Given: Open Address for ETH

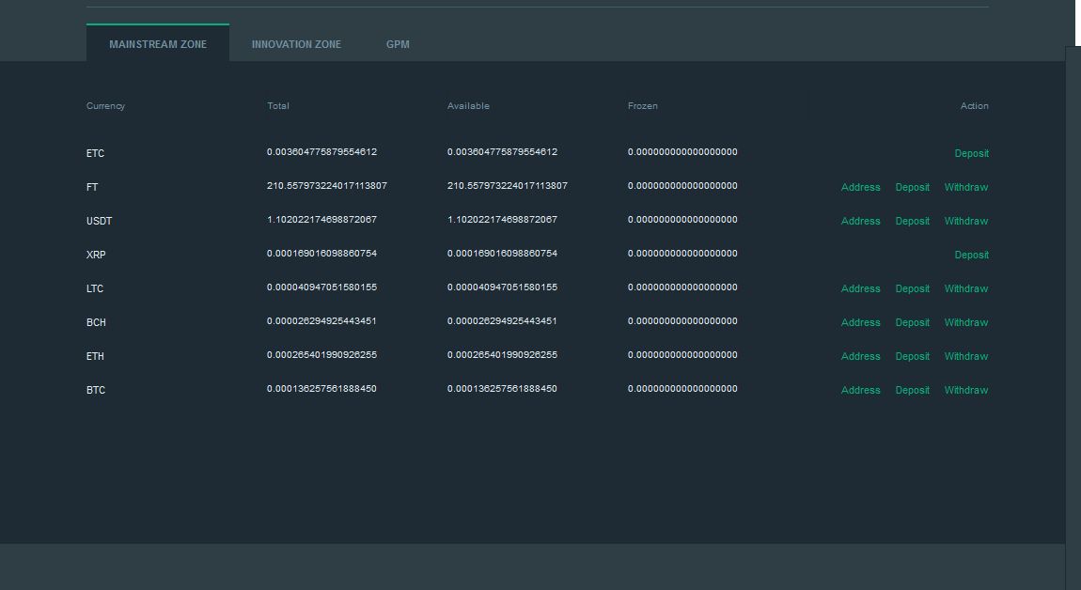Looking at the screenshot, I should [x=860, y=356].
